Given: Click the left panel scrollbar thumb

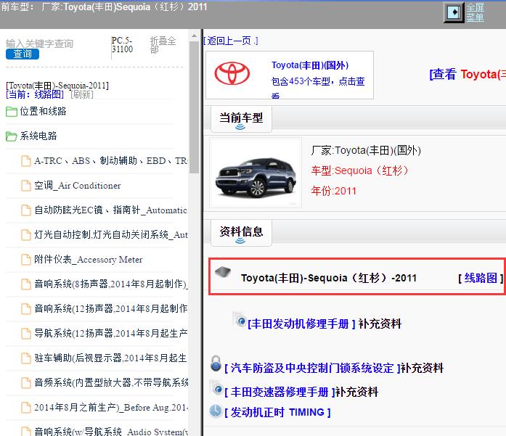Looking at the screenshot, I should 194,107.
